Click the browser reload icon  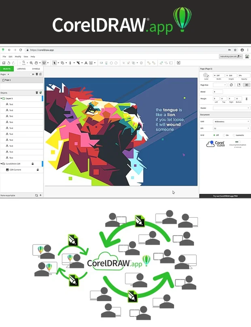click(21, 50)
